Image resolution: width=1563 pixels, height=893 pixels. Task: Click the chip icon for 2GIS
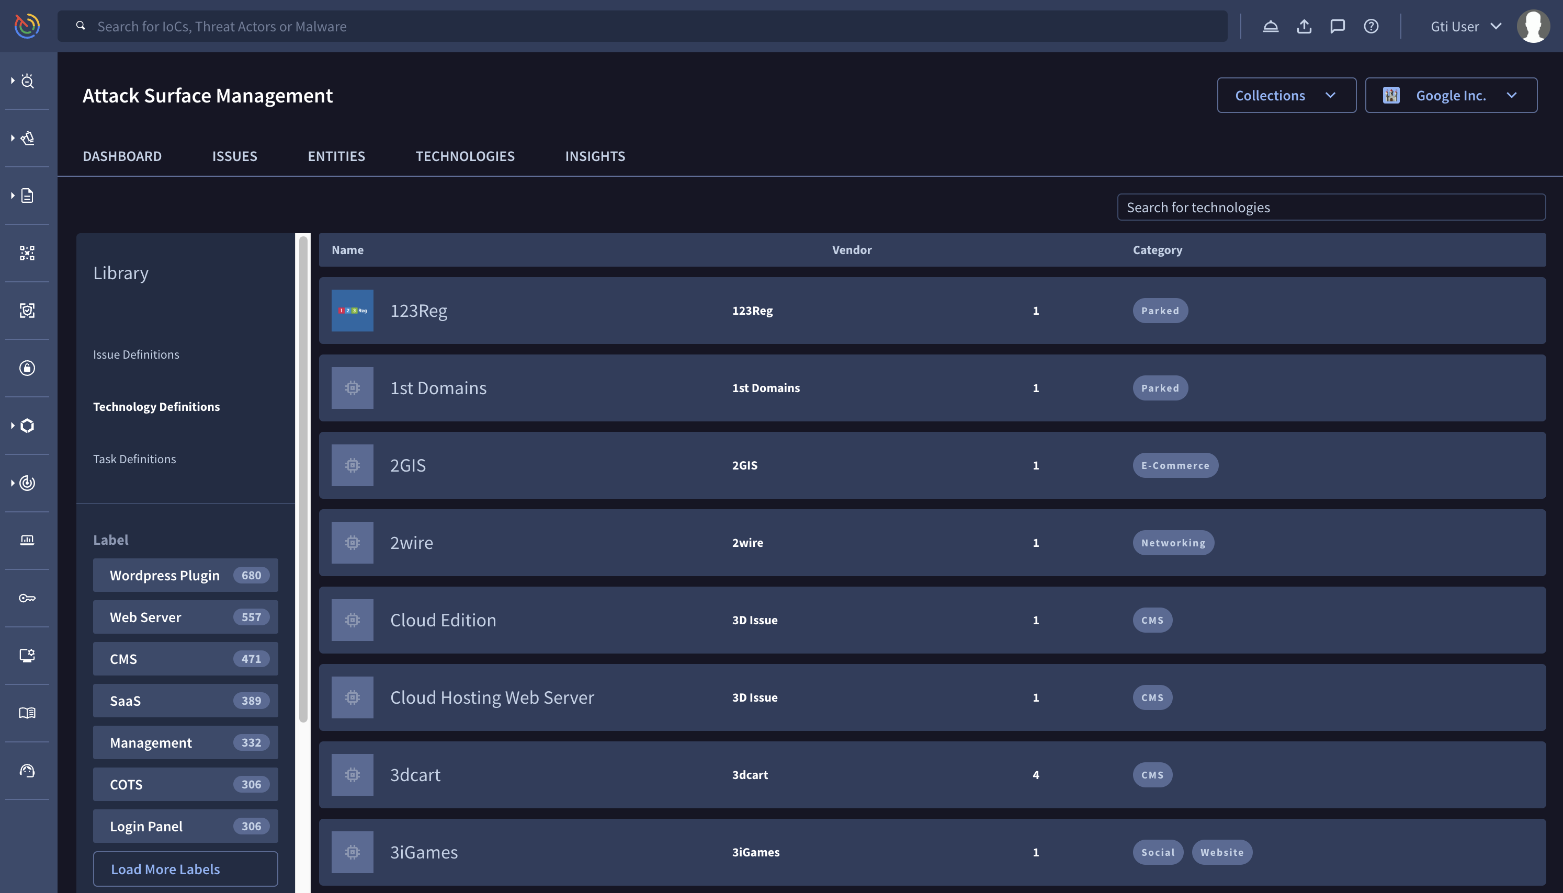coord(352,465)
